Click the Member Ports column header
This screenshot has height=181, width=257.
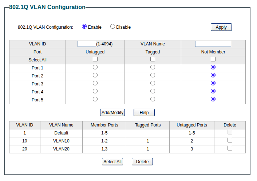click(x=104, y=125)
